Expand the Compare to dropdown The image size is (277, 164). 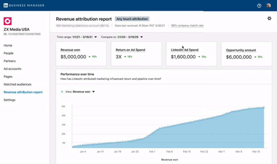pyautogui.click(x=122, y=37)
